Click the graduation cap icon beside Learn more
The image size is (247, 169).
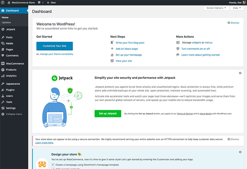(x=178, y=55)
